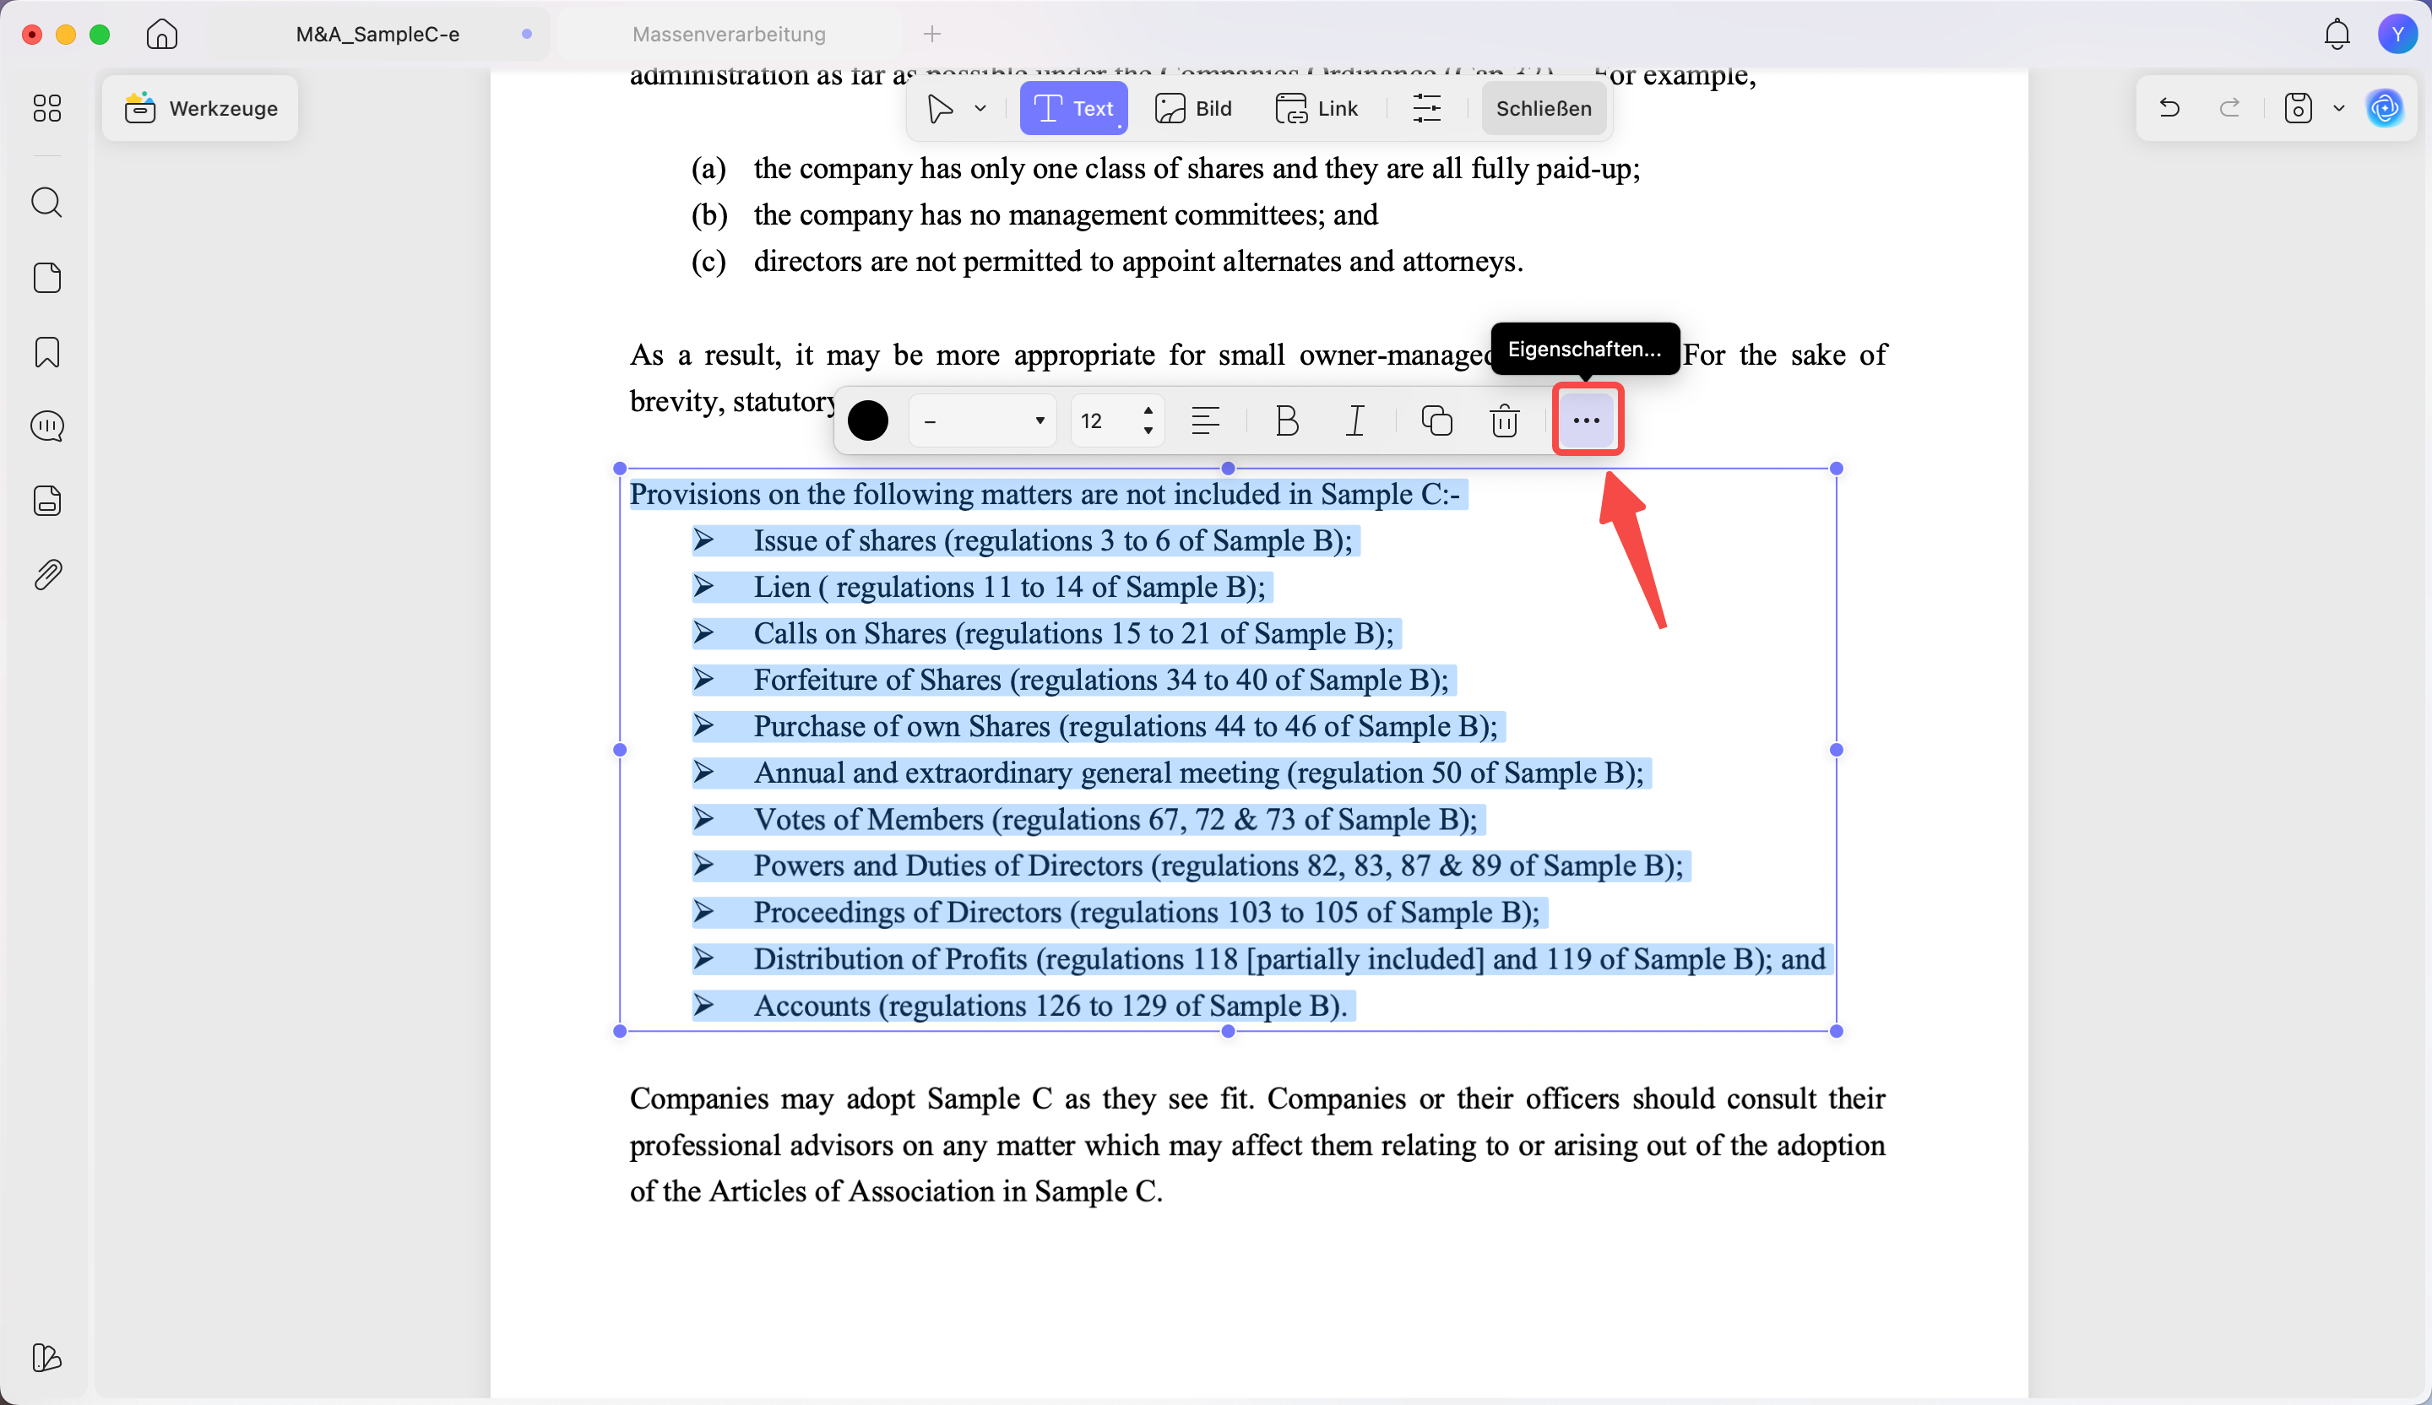2432x1405 pixels.
Task: Toggle italic formatting
Action: pyautogui.click(x=1356, y=420)
